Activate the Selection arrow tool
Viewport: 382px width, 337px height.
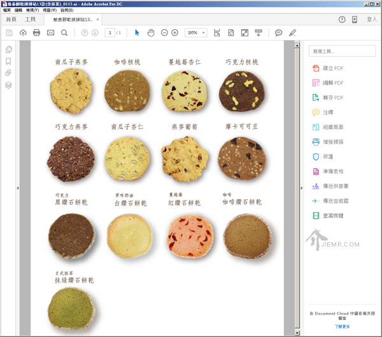[137, 32]
